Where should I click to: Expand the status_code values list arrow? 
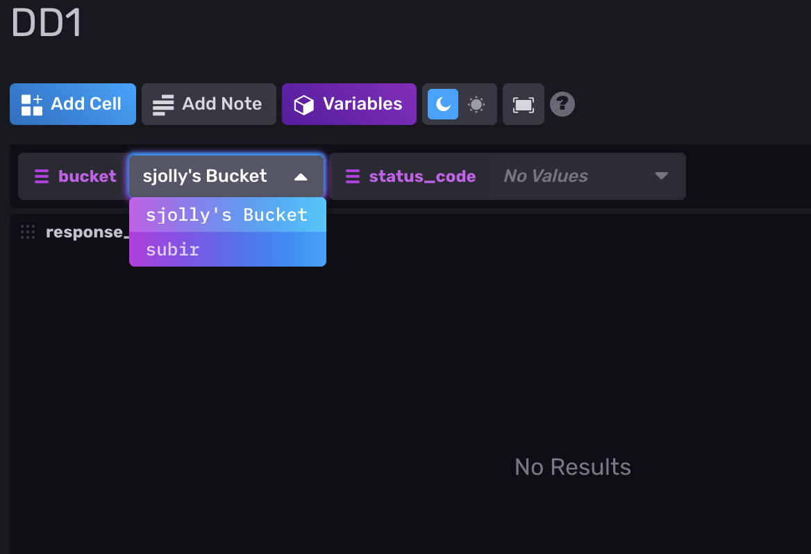pyautogui.click(x=662, y=176)
